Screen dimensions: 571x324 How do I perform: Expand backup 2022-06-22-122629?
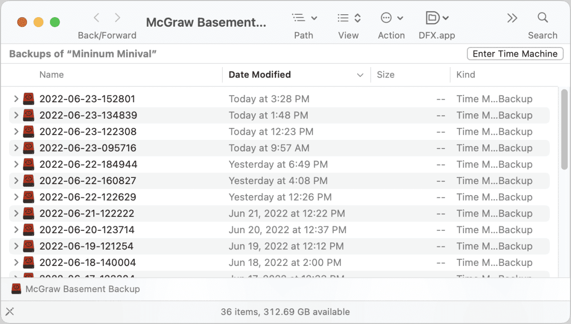coord(16,196)
